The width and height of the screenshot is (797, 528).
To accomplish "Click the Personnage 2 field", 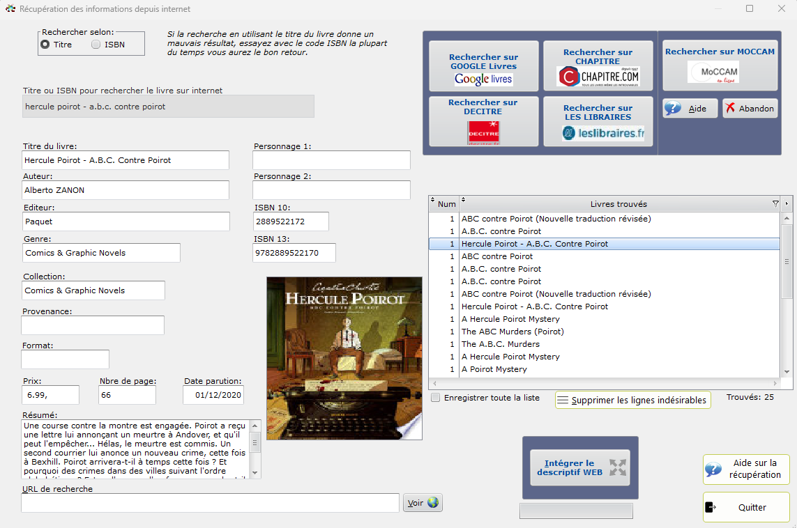I will 331,190.
